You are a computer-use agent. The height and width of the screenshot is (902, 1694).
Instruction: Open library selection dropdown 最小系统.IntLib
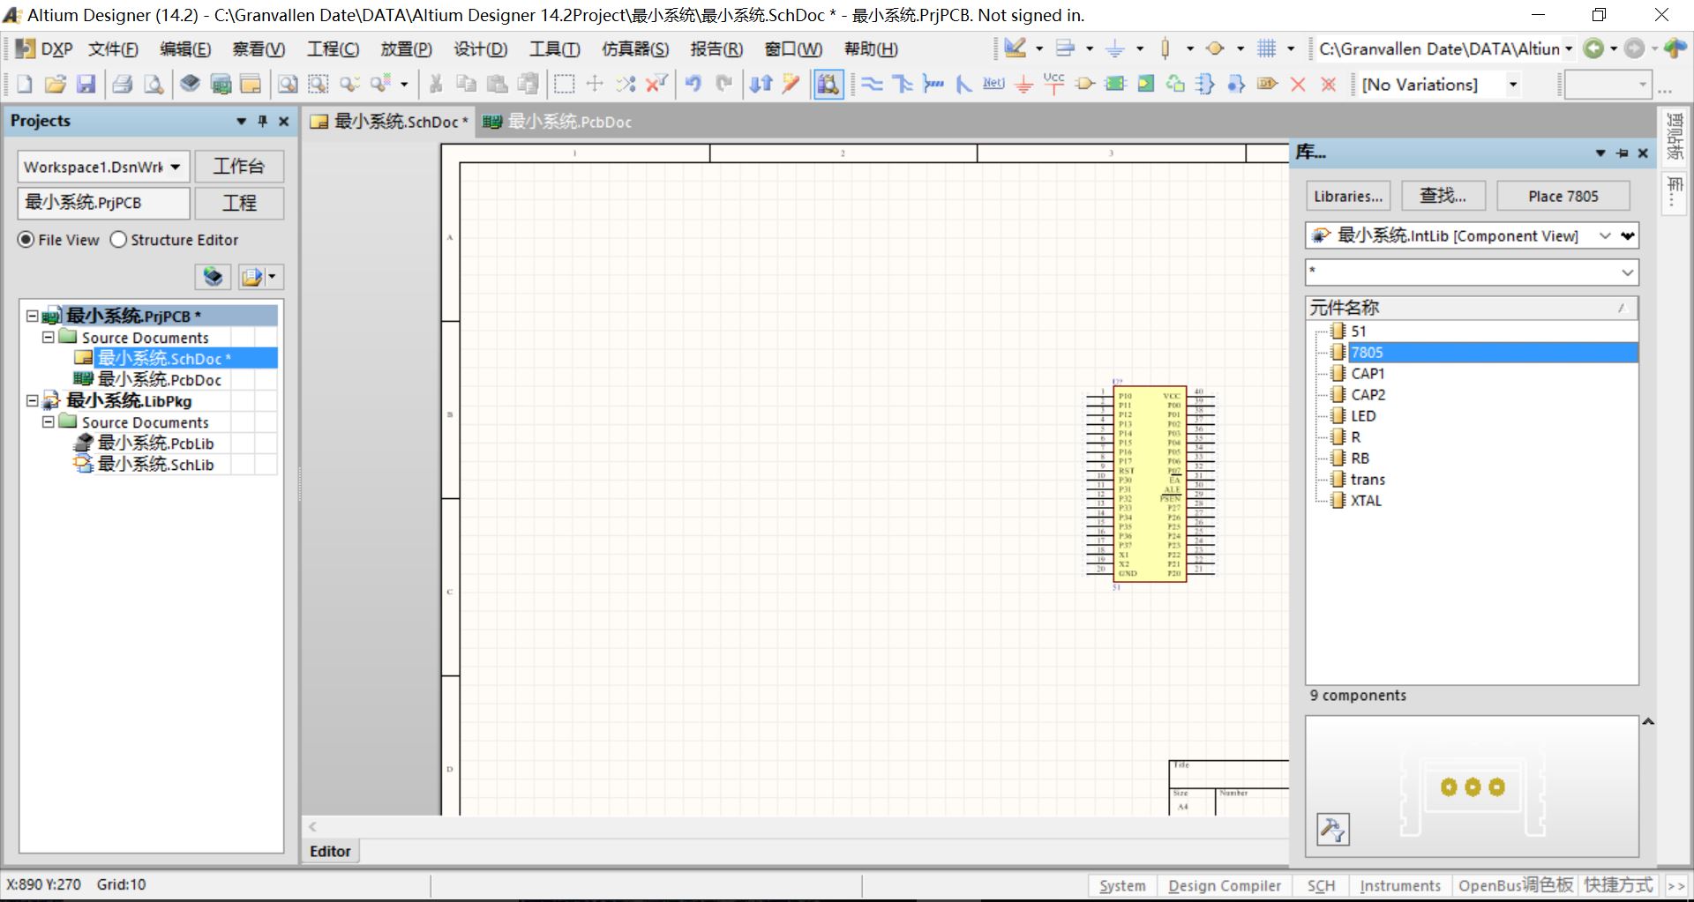tap(1606, 235)
